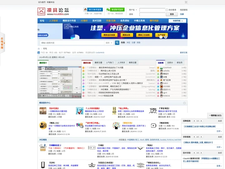This screenshot has width=225, height=169.
Task: Switch to 人气热门 tab
Action: [x=110, y=63]
